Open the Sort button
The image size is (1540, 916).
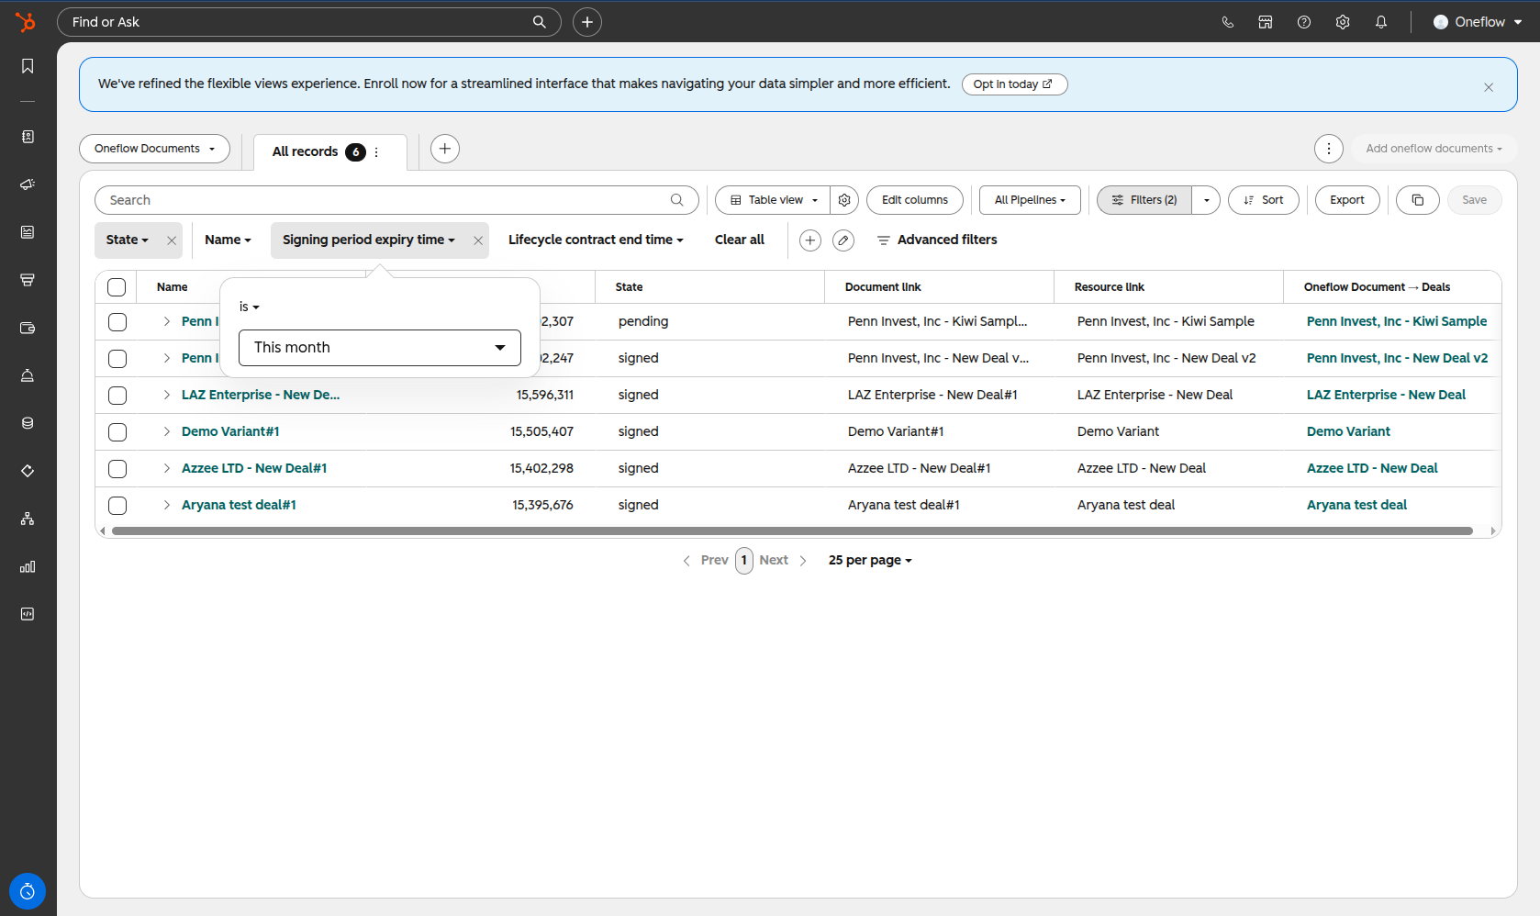coord(1264,200)
